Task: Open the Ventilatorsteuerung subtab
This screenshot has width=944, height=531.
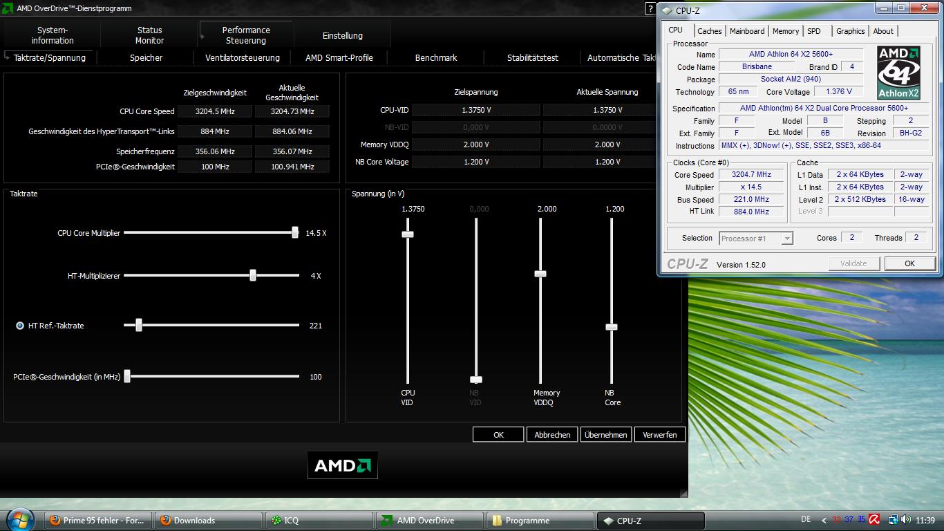Action: [243, 58]
